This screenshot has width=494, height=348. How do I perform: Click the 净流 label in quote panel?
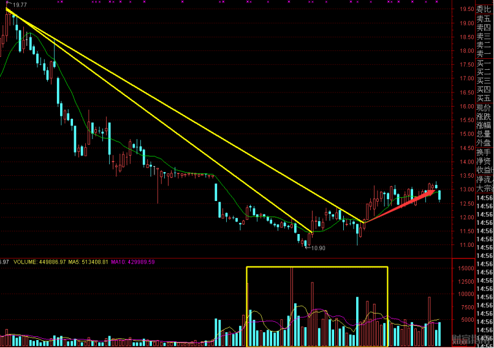pyautogui.click(x=484, y=180)
